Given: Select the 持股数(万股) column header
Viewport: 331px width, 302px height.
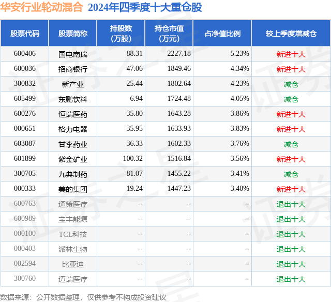Looking at the screenshot, I should click(x=121, y=33).
